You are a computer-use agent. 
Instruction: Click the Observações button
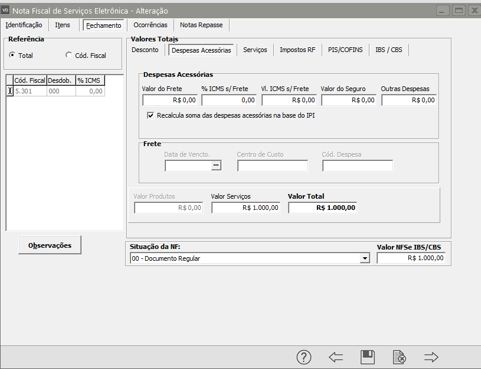(50, 245)
